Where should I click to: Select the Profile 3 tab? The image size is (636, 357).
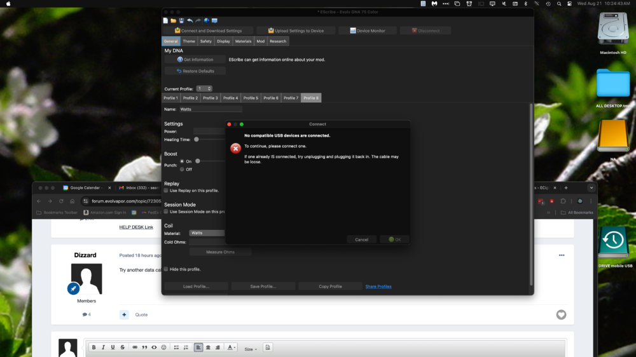coord(211,98)
